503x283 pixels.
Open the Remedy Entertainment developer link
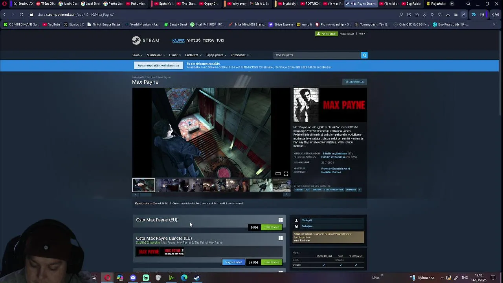[x=336, y=169]
